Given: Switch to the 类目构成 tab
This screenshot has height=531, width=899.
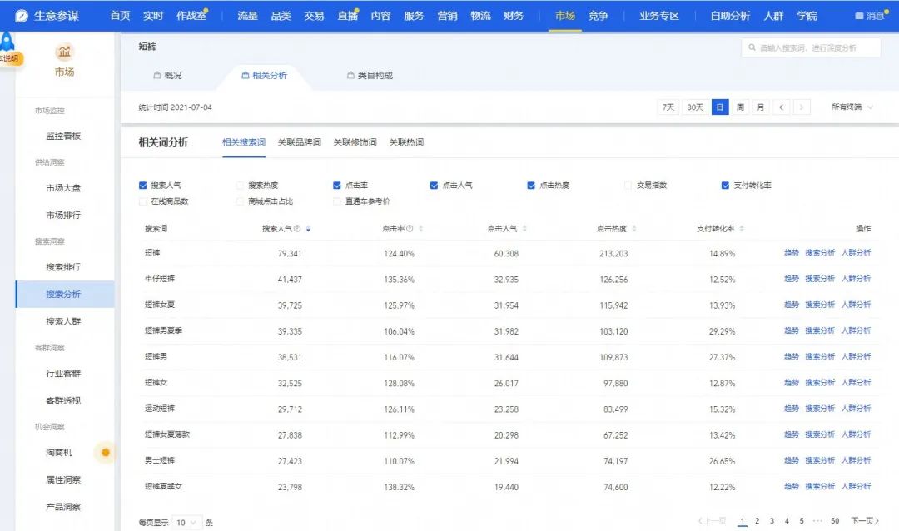Looking at the screenshot, I should pos(374,73).
